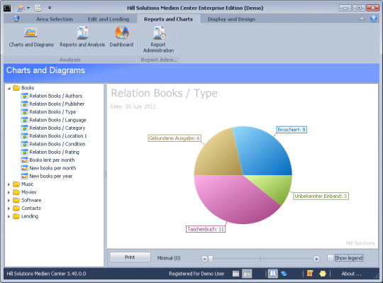Click the yellow hexagon status bar icon
This screenshot has width=383, height=283.
coord(323,274)
